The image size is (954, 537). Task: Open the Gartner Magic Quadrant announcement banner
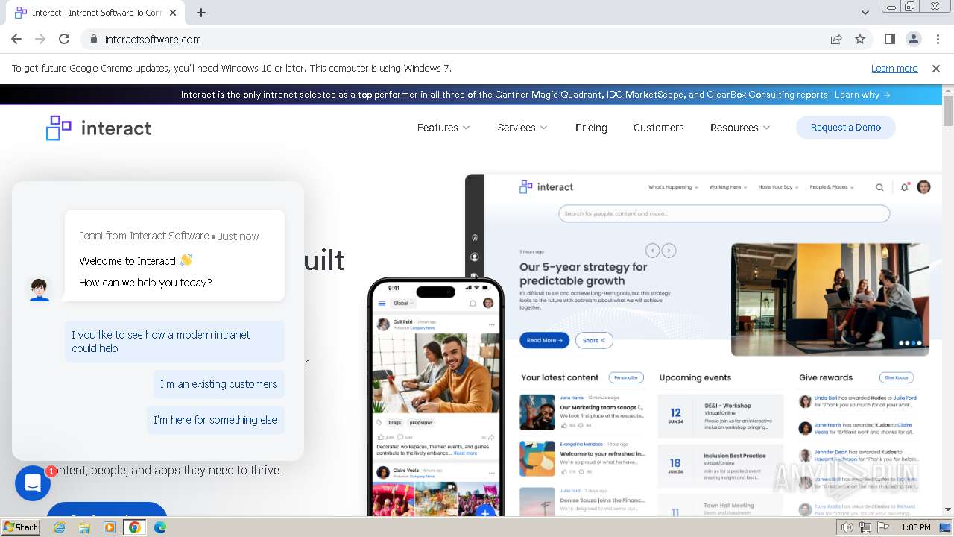click(535, 95)
